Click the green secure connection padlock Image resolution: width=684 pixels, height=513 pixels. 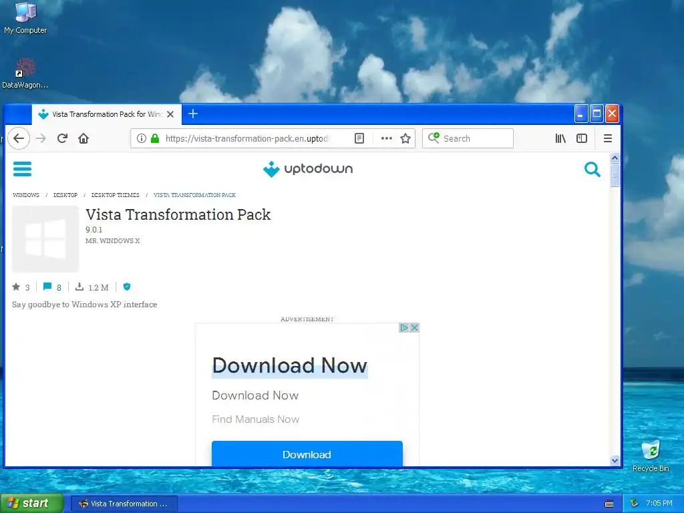tap(155, 139)
